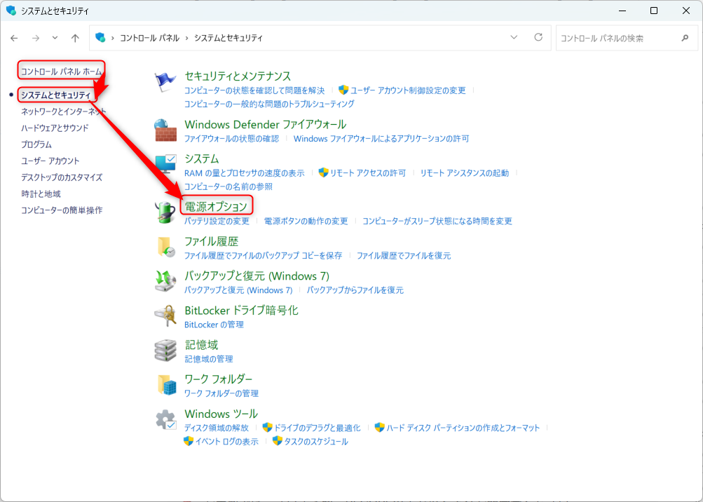
Task: Click Windows ファイアウォールによるアプリケーションの許可 link
Action: [381, 139]
